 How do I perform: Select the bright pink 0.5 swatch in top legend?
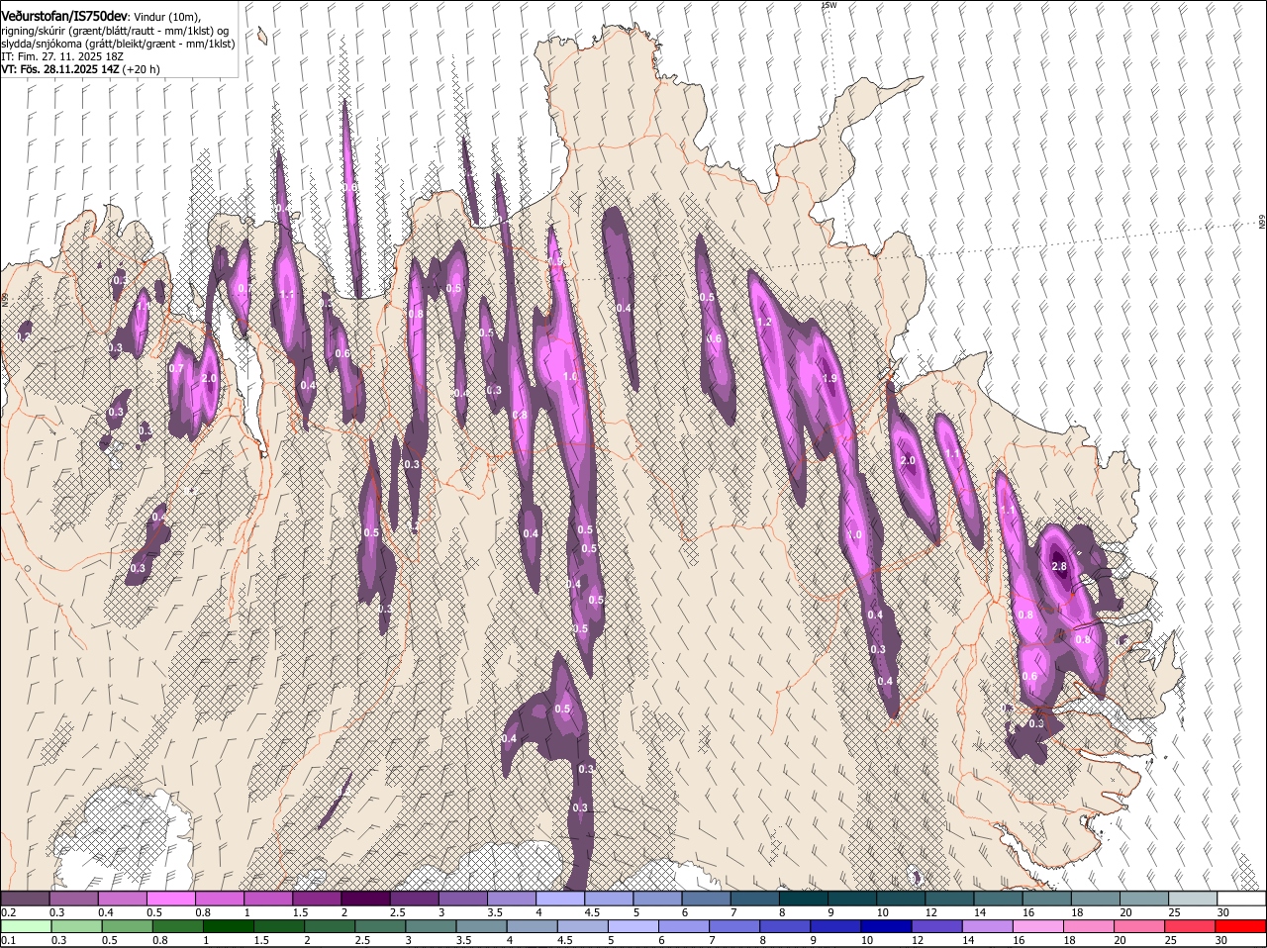coord(170,898)
